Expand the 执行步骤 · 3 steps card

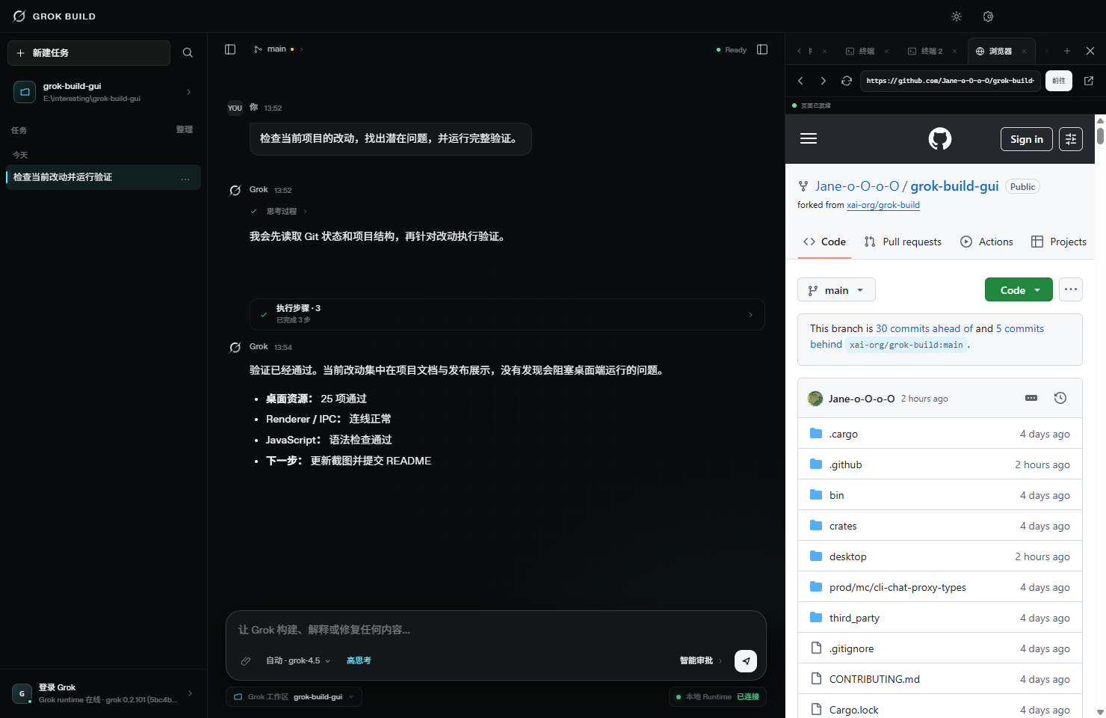point(507,314)
